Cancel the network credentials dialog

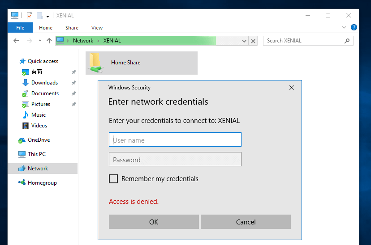tap(246, 222)
